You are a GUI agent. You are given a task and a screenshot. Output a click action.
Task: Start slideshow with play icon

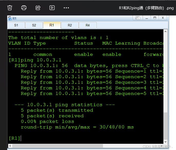[x=52, y=8]
